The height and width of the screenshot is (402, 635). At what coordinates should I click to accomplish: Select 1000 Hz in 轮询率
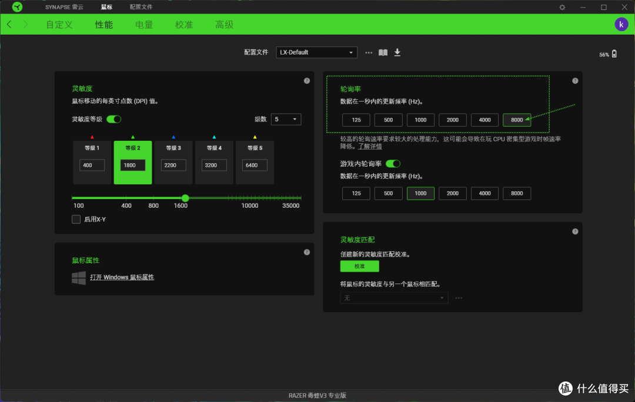(420, 120)
